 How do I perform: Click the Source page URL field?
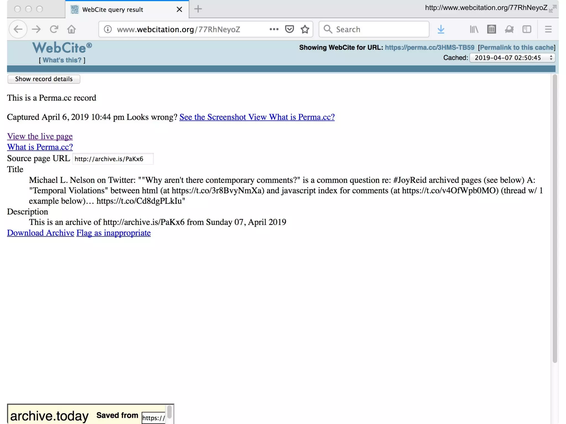pyautogui.click(x=112, y=159)
